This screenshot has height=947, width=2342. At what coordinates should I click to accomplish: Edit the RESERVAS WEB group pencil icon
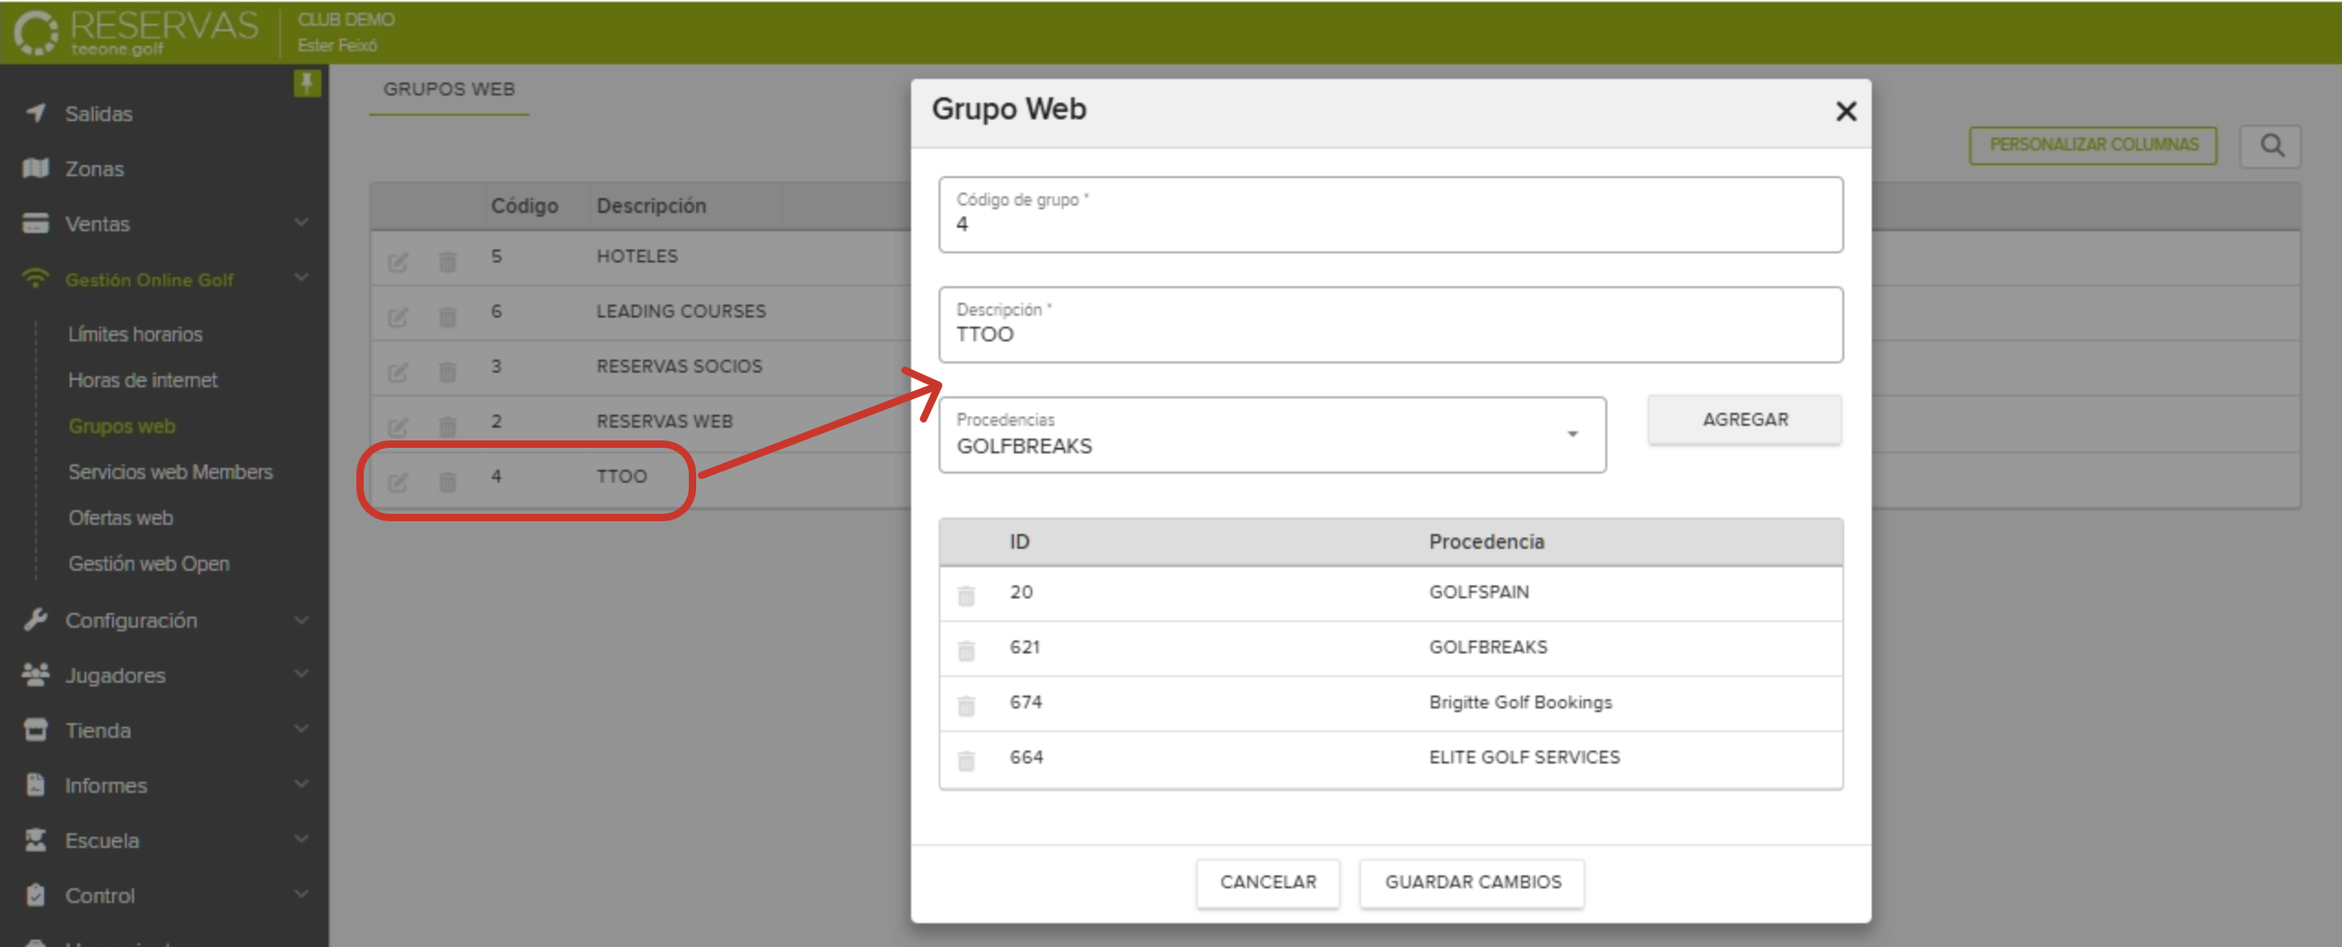(397, 428)
